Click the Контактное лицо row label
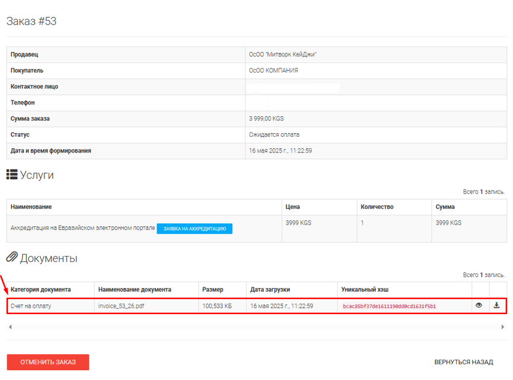Image resolution: width=513 pixels, height=380 pixels. 34,87
